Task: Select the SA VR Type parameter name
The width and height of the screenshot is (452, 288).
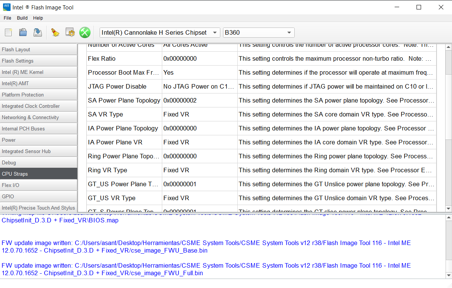Action: pyautogui.click(x=124, y=114)
